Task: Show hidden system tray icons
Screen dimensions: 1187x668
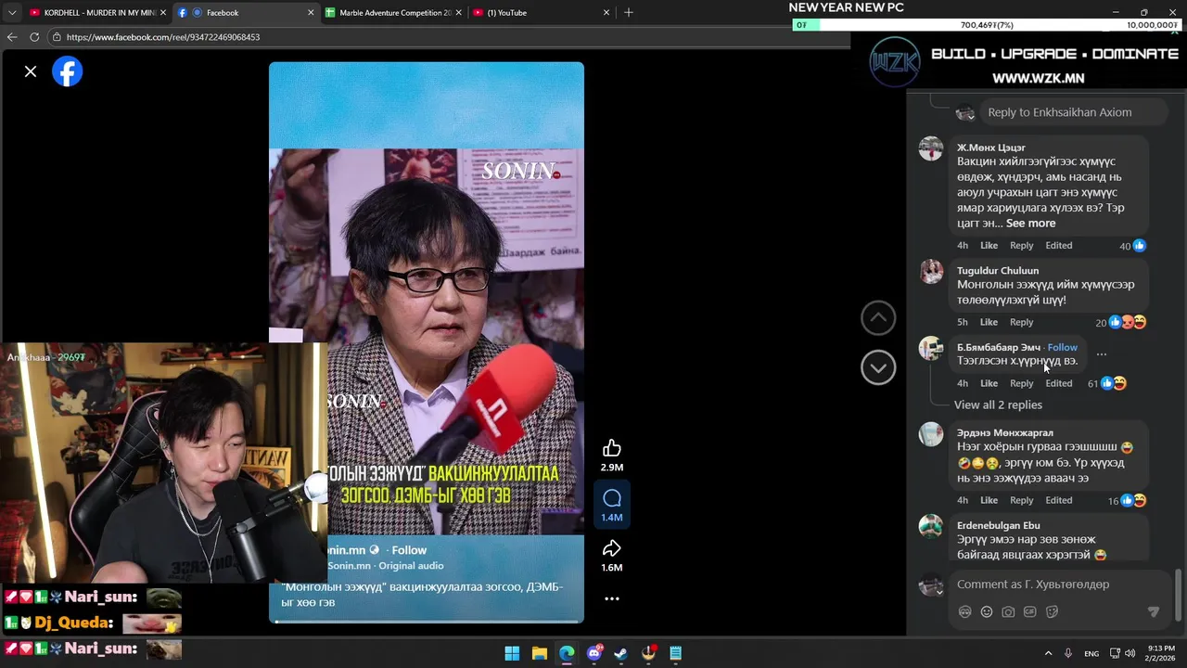Action: (x=1049, y=653)
